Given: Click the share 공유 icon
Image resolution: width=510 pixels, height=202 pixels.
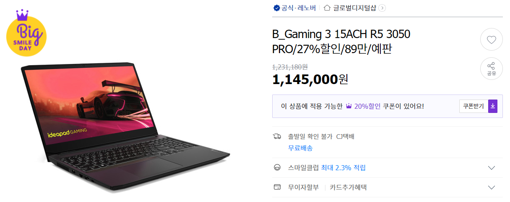Looking at the screenshot, I should tap(491, 69).
